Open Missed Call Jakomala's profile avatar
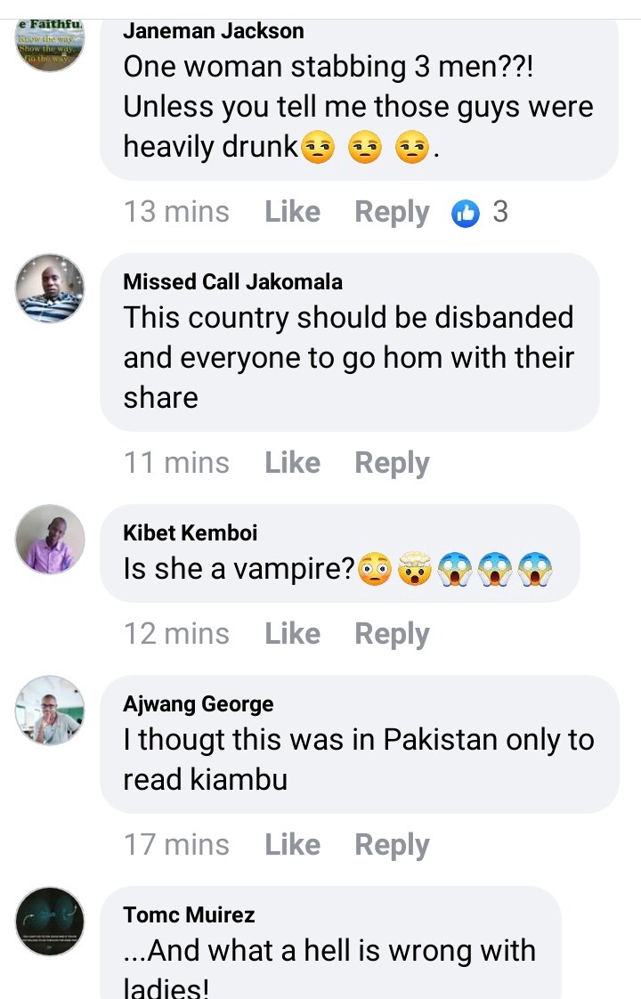Viewport: 641px width, 999px height. (50, 288)
